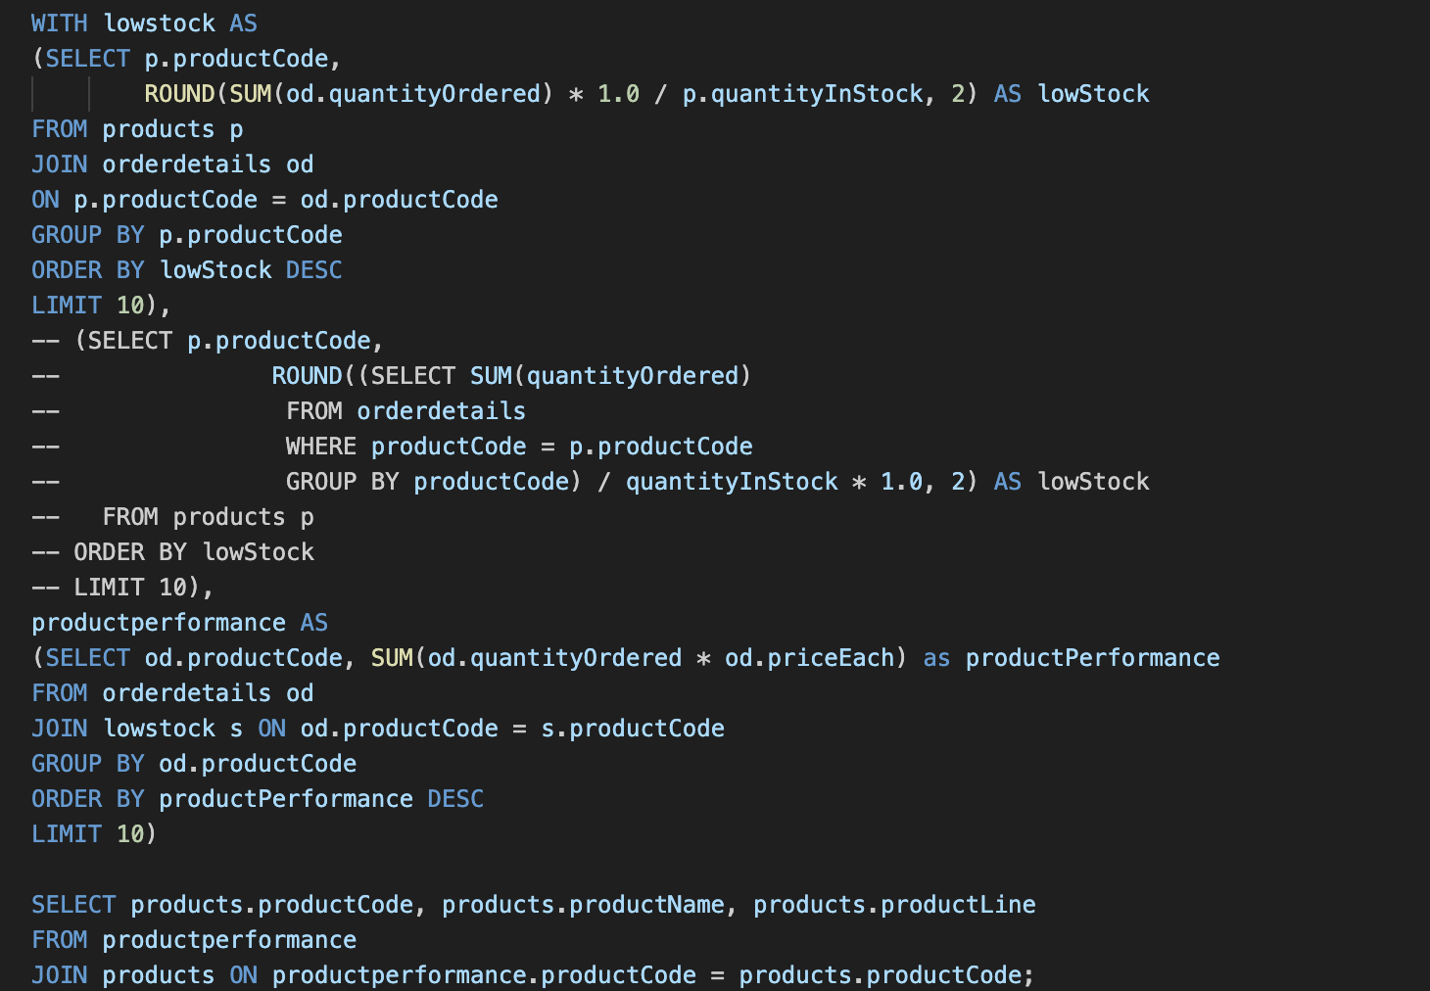Place cursor on uncommented ROUND function

179,94
